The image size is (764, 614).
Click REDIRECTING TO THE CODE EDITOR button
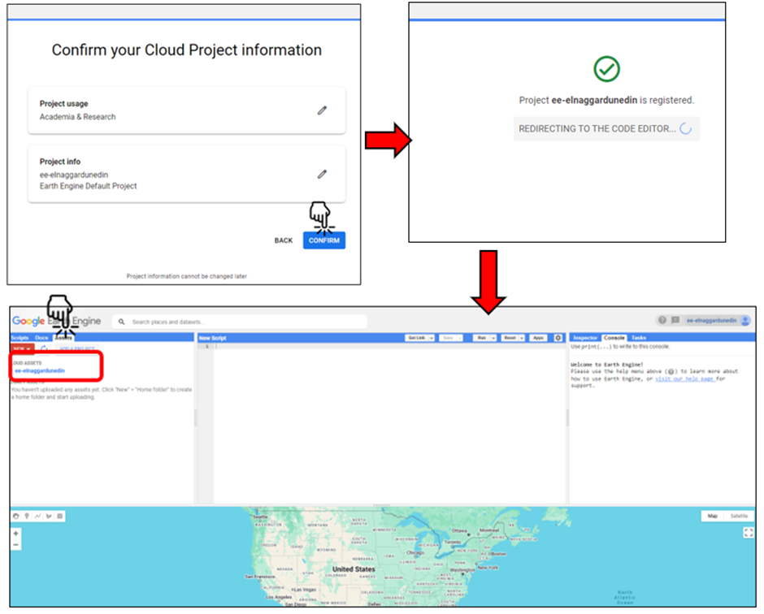pyautogui.click(x=606, y=128)
